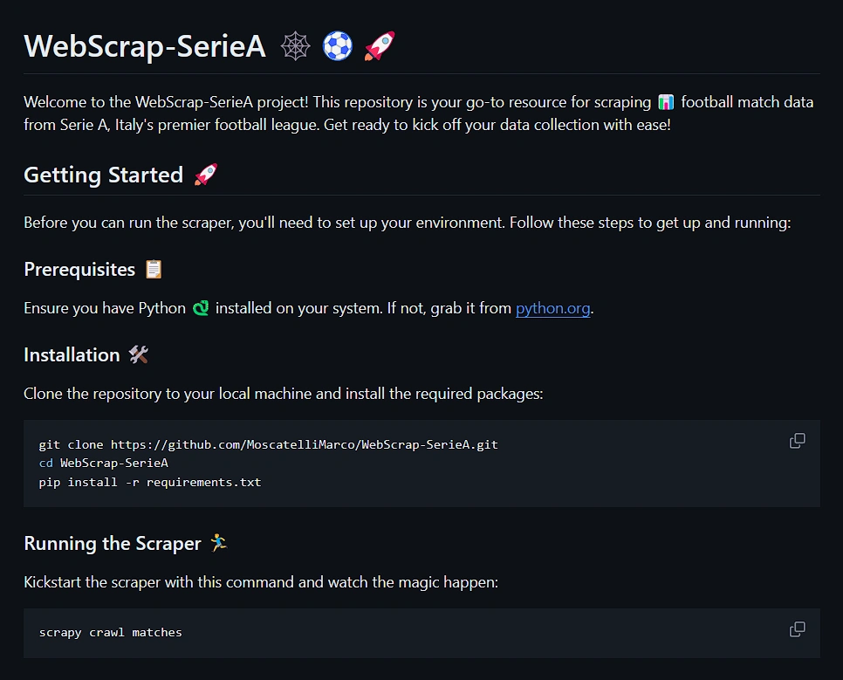
Task: Click the git clone URL line
Action: click(268, 445)
